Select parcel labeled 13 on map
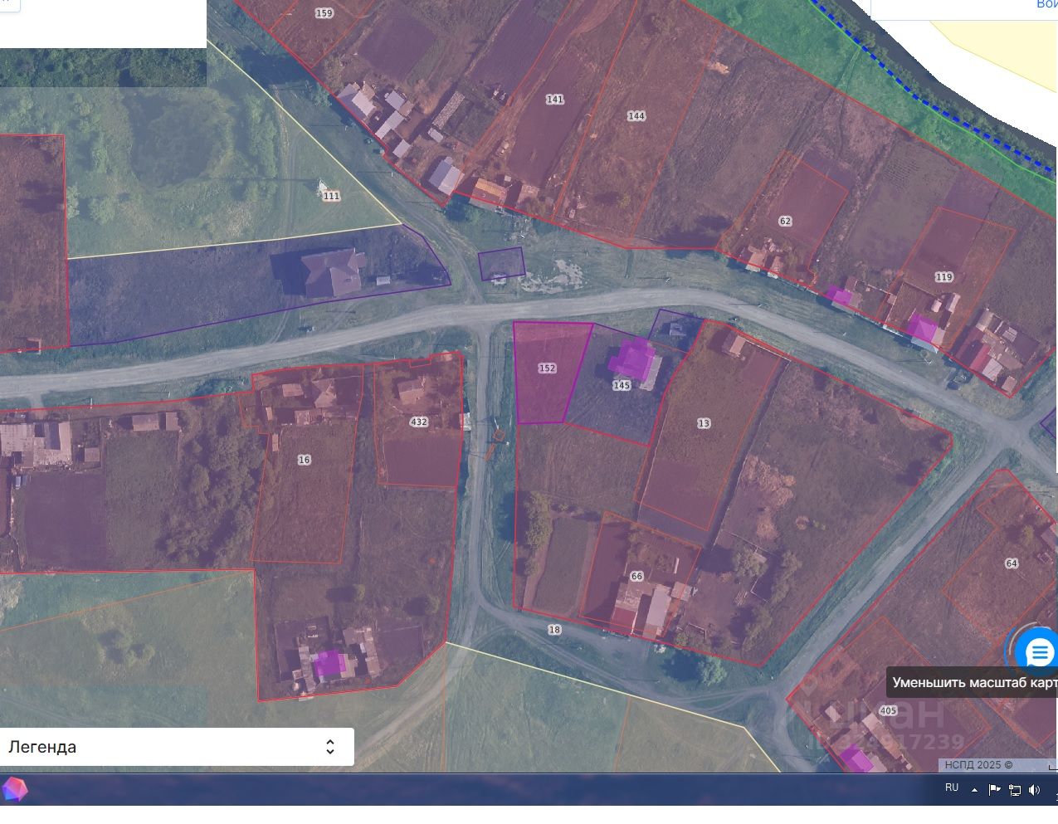This screenshot has height=824, width=1058. pyautogui.click(x=704, y=423)
